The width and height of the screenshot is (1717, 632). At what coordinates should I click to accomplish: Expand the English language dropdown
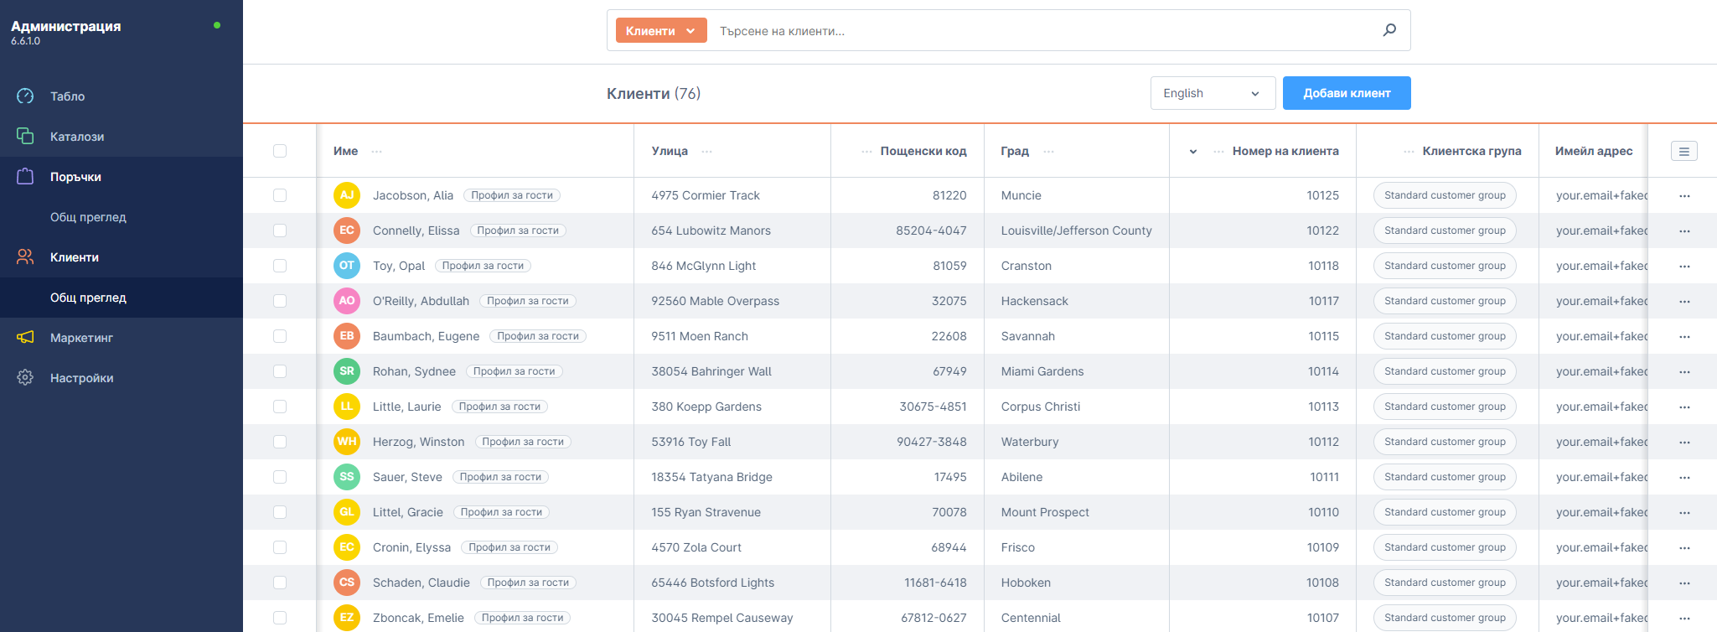pyautogui.click(x=1212, y=93)
